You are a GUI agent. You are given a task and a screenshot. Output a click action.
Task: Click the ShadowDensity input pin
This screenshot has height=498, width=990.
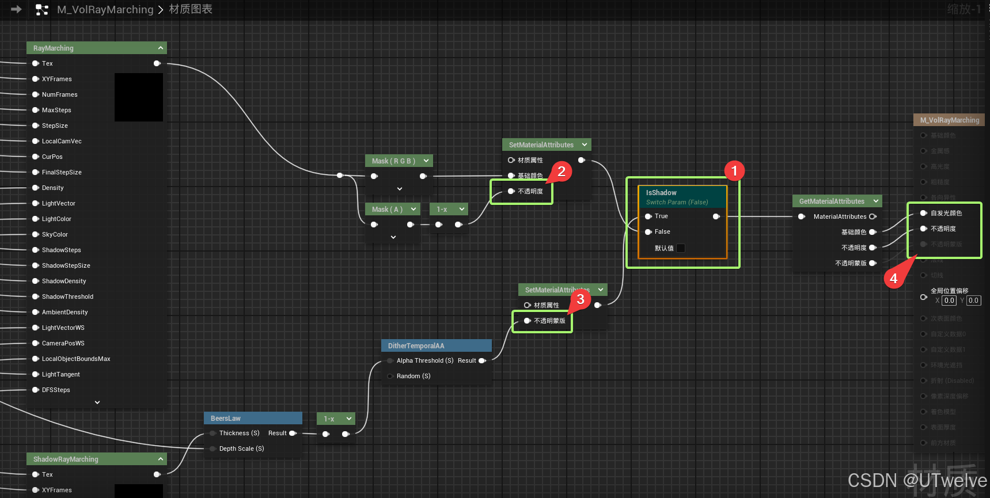(x=36, y=281)
